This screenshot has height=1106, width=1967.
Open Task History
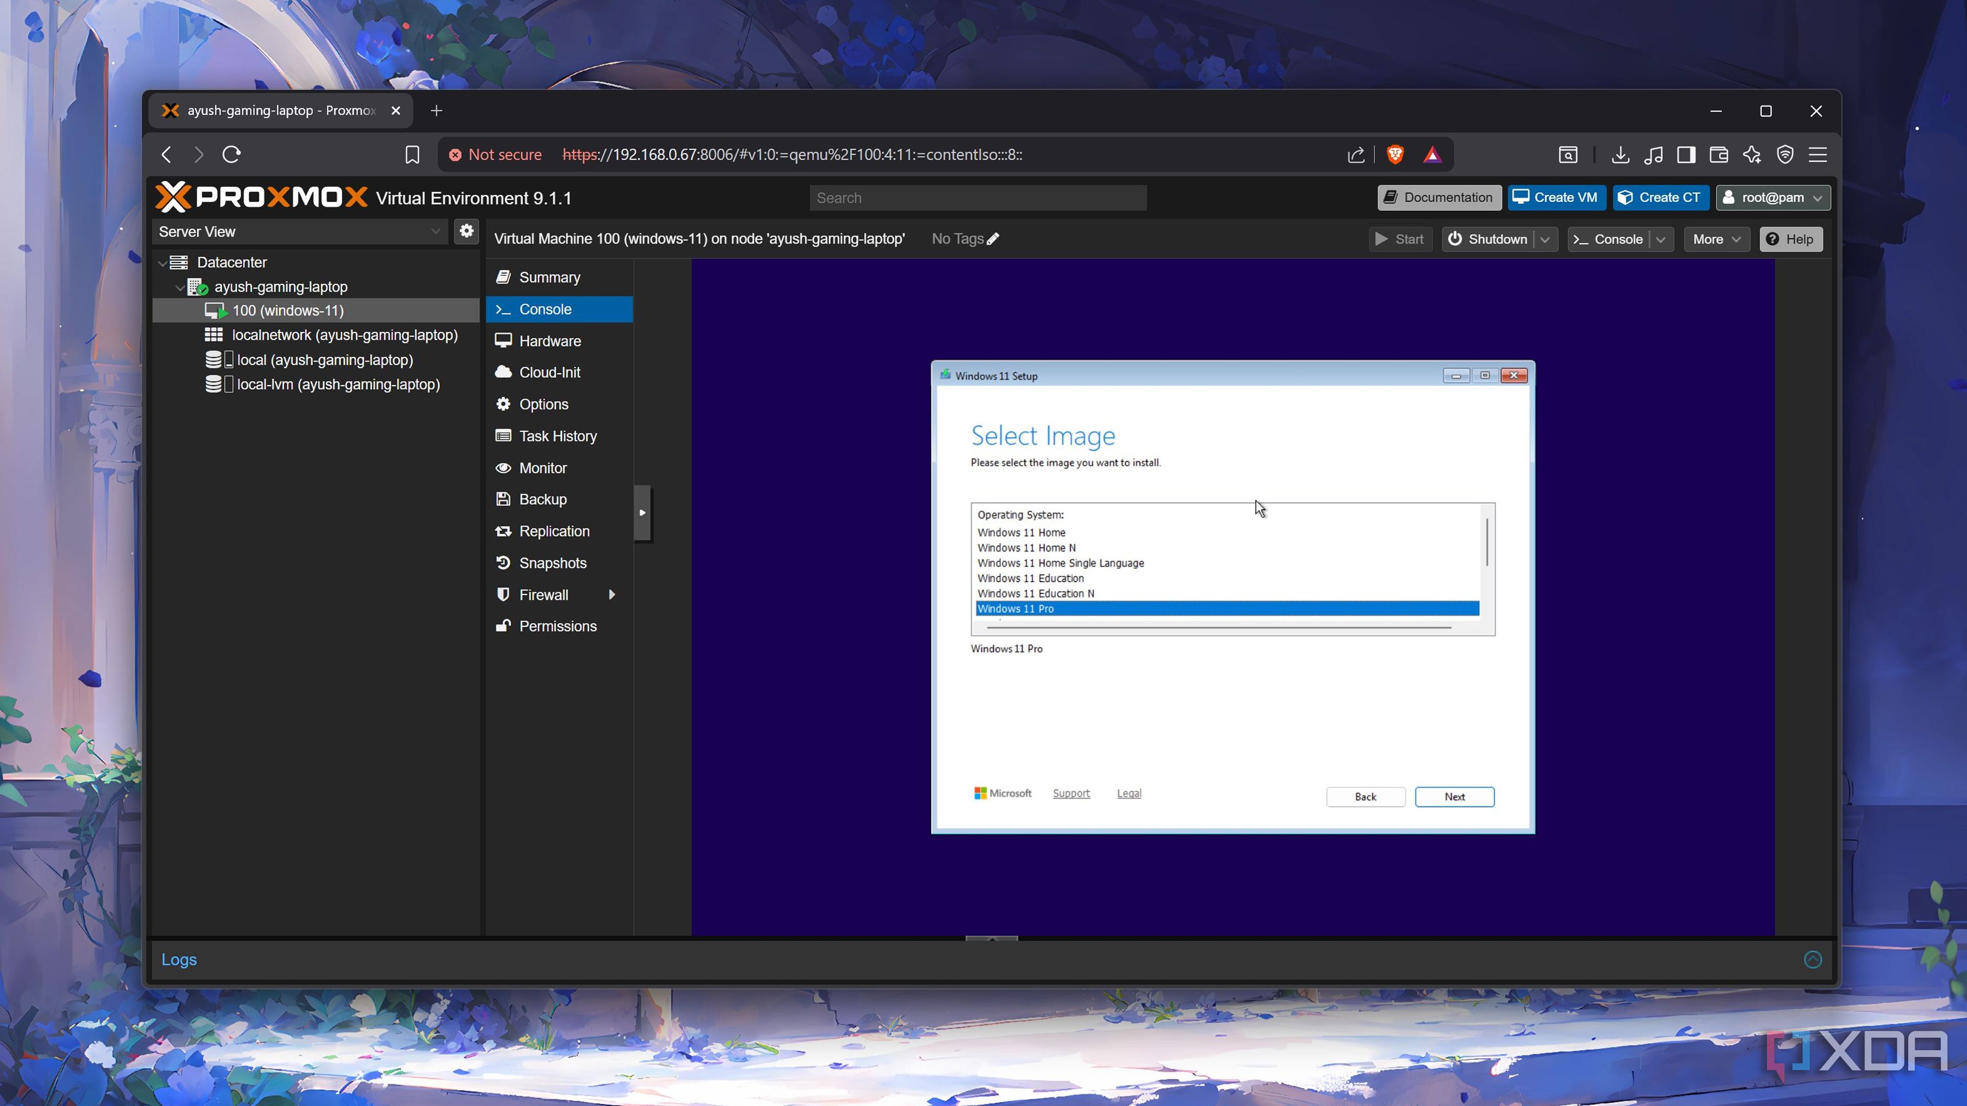[x=559, y=436]
